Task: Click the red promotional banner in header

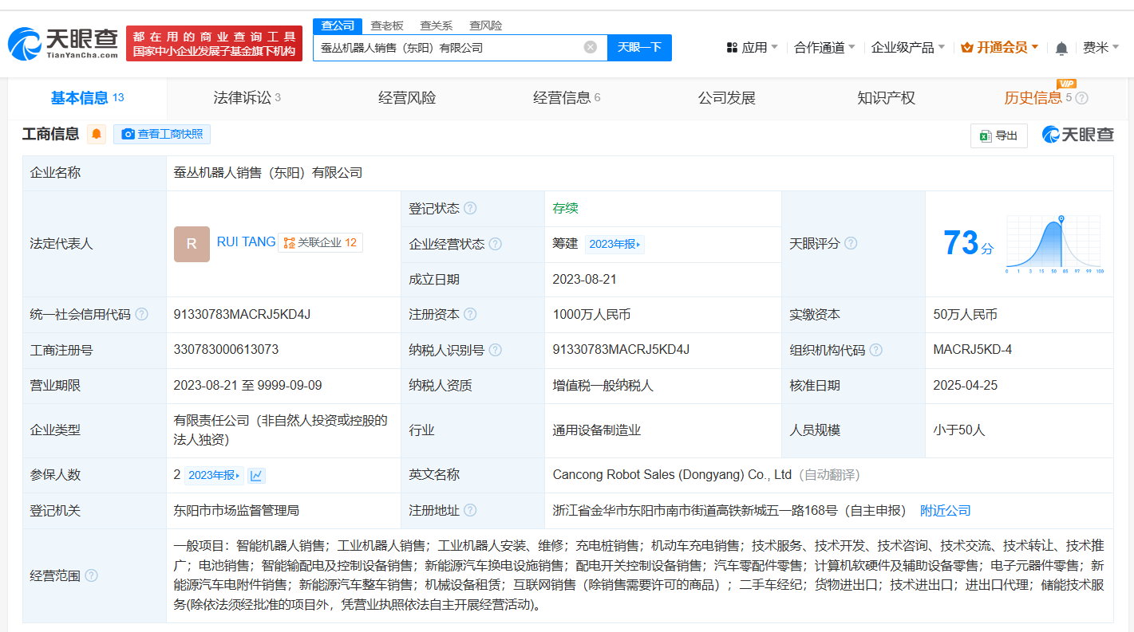Action: (x=215, y=43)
